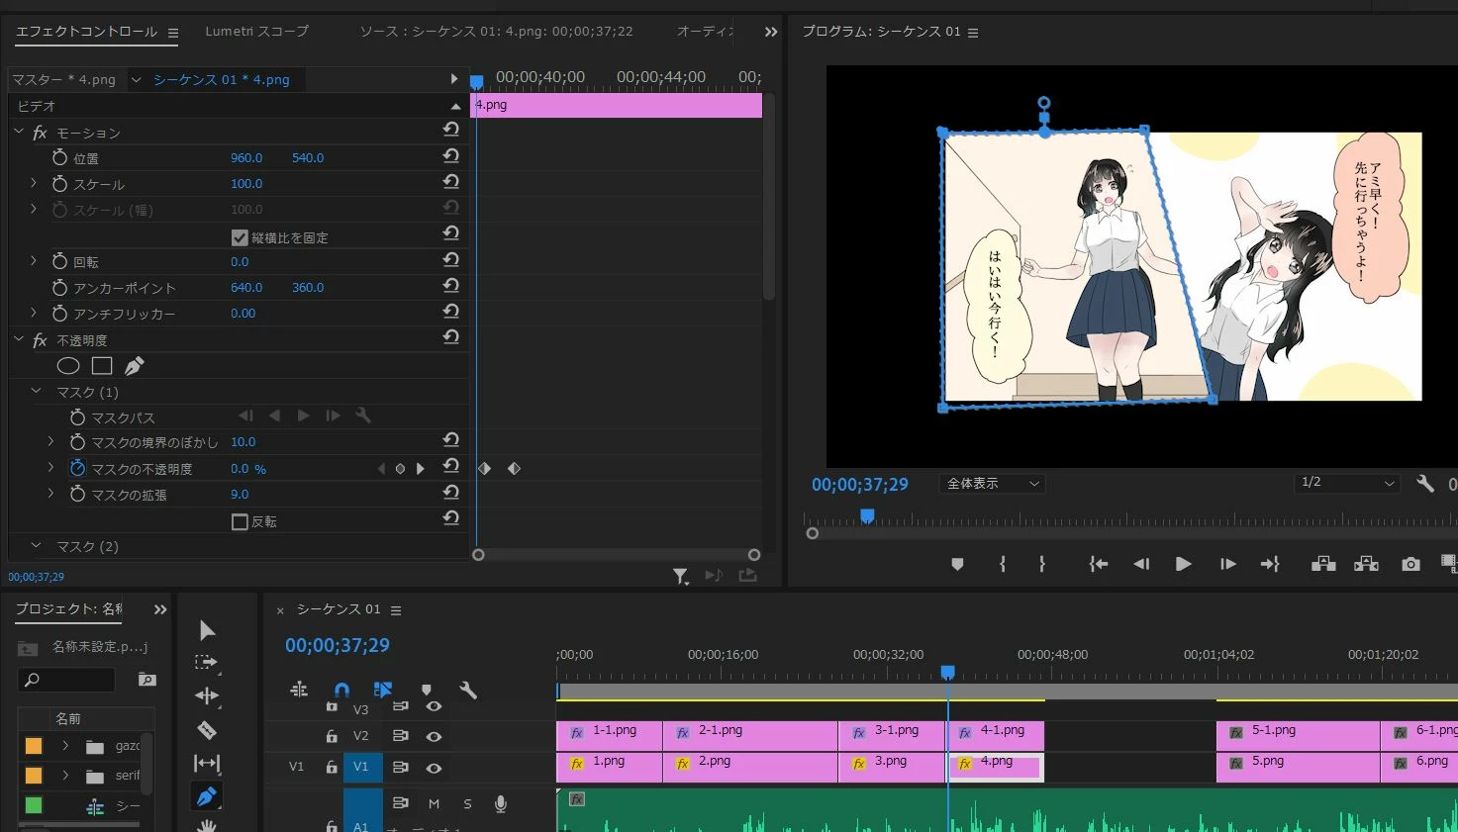
Task: Toggle animation stopwatch for マスクの不透明度
Action: pyautogui.click(x=77, y=468)
